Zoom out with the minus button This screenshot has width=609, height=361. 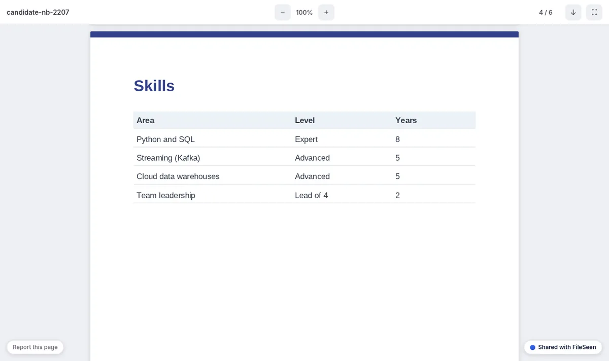click(x=283, y=12)
